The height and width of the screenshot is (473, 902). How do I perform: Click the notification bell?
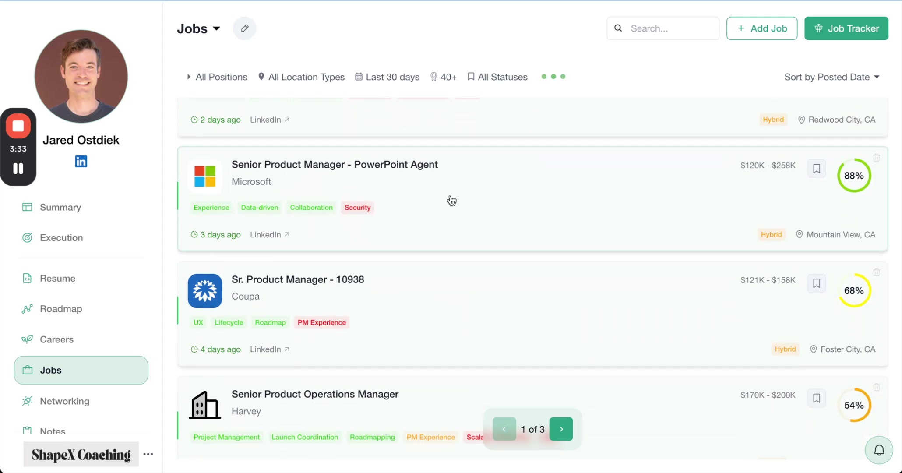(x=879, y=450)
